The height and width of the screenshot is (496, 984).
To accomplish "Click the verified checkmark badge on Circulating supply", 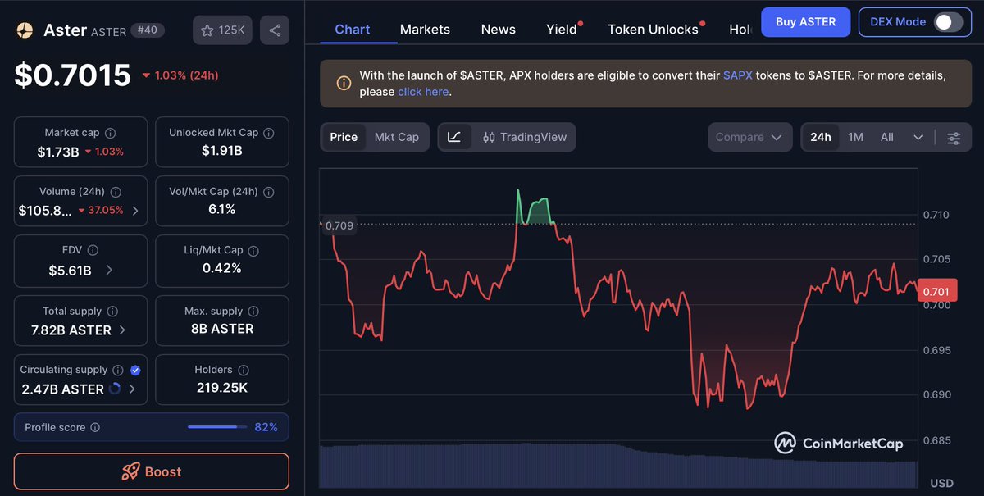I will 135,371.
